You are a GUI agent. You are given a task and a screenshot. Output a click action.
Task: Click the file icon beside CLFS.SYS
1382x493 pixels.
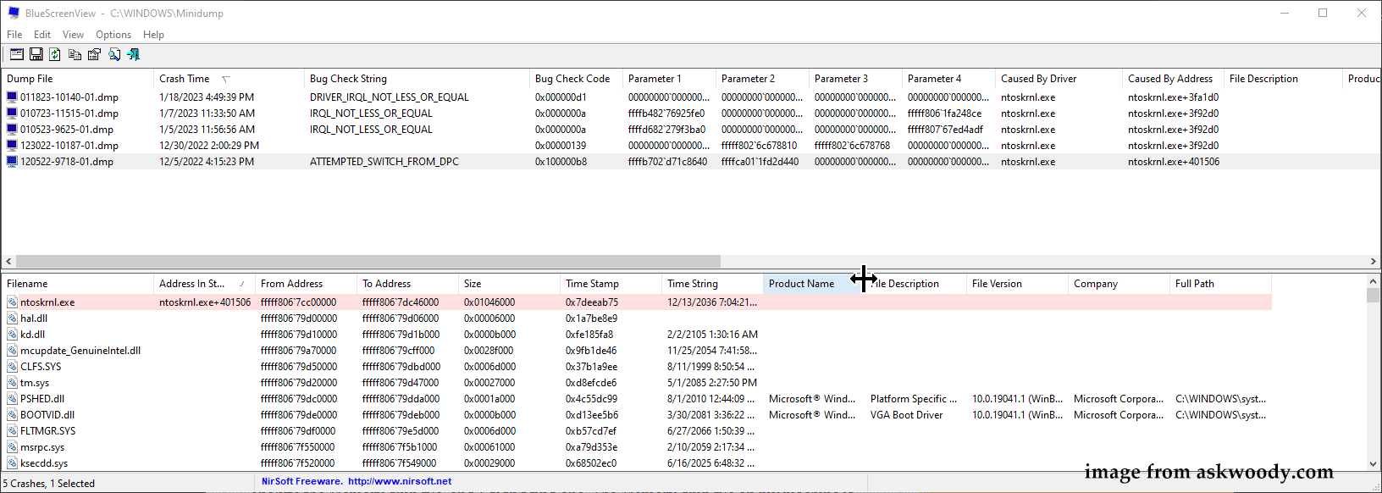12,366
